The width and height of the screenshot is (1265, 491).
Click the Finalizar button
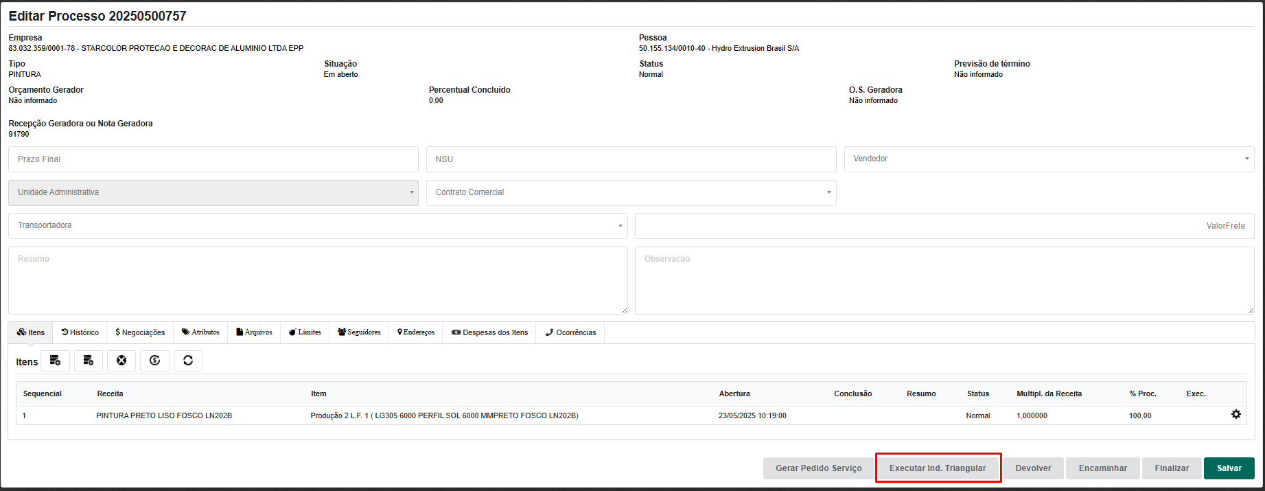click(1171, 468)
